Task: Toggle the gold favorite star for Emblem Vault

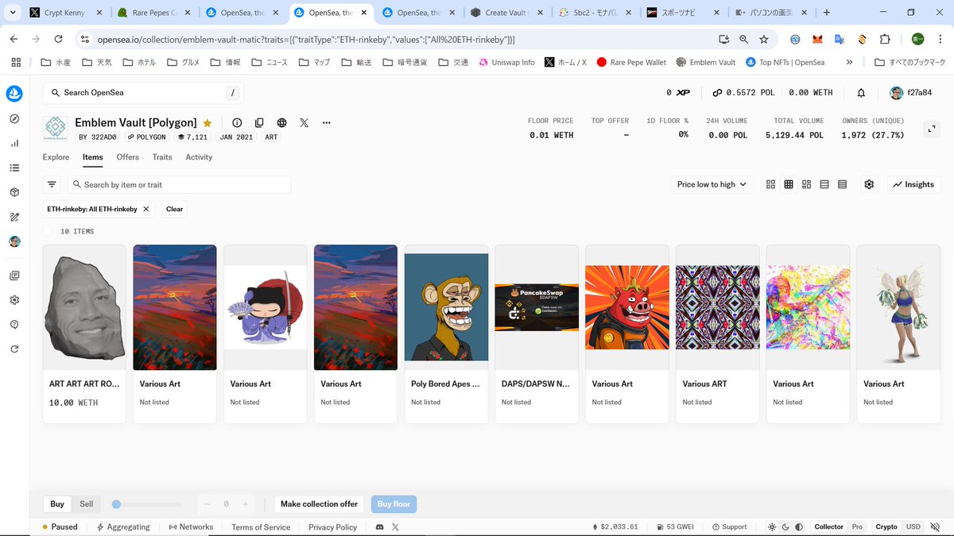Action: tap(207, 123)
